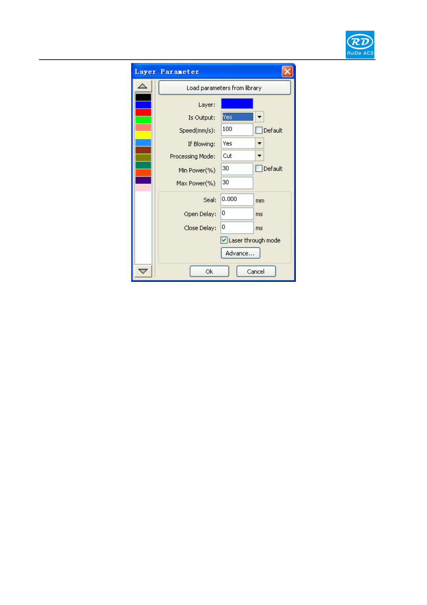
Task: Select the yellow layer in the list
Action: point(143,135)
